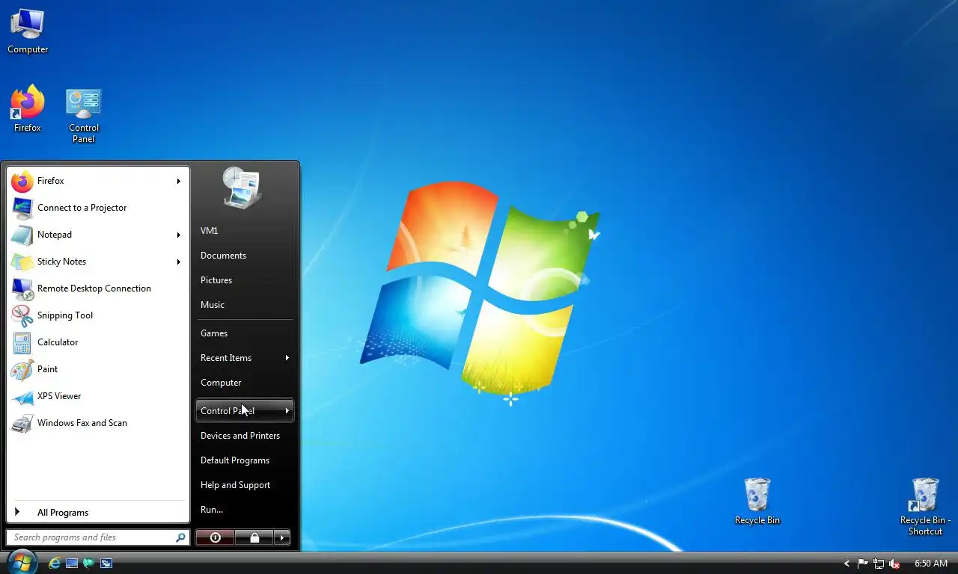
Task: Select the Firefox shortcut on the desktop
Action: 28,109
